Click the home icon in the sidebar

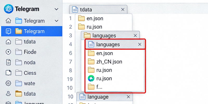[x=9, y=21]
